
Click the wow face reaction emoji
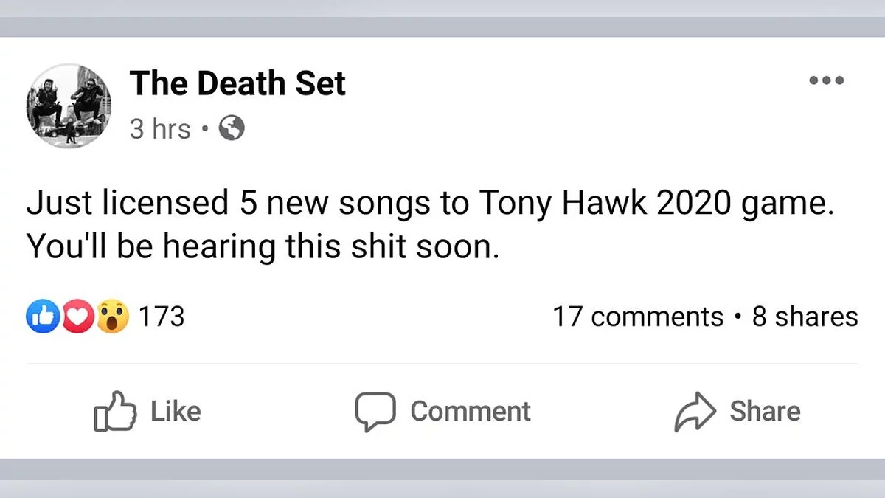pos(113,317)
